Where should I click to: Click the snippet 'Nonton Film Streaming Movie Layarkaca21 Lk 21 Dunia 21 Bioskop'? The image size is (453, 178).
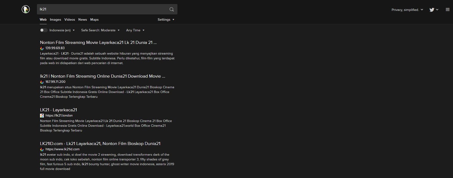[x=106, y=126]
